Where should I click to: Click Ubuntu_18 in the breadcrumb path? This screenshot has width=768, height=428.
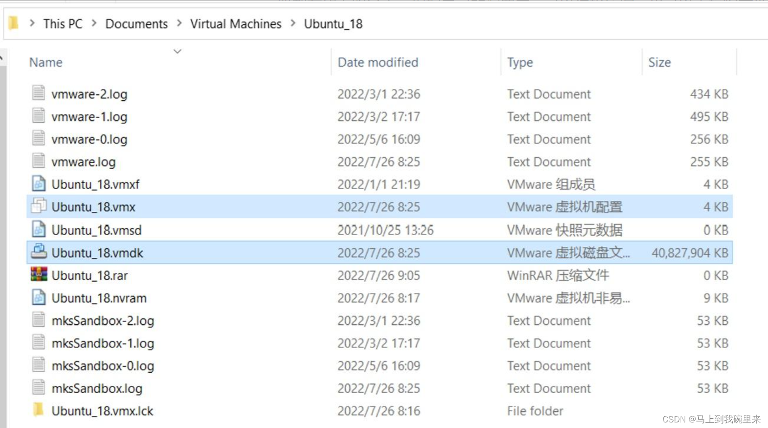[333, 24]
